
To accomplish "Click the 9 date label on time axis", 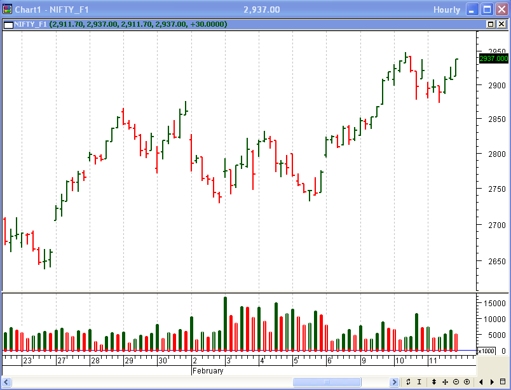I will 364,361.
